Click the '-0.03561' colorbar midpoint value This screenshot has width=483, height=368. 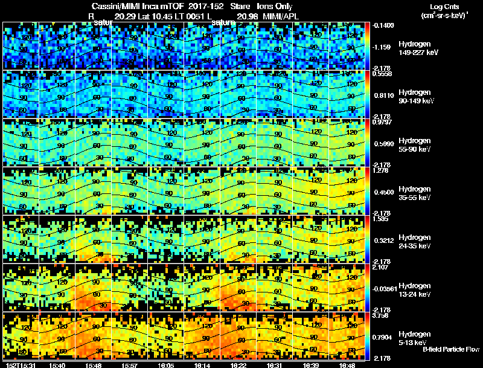coord(385,289)
